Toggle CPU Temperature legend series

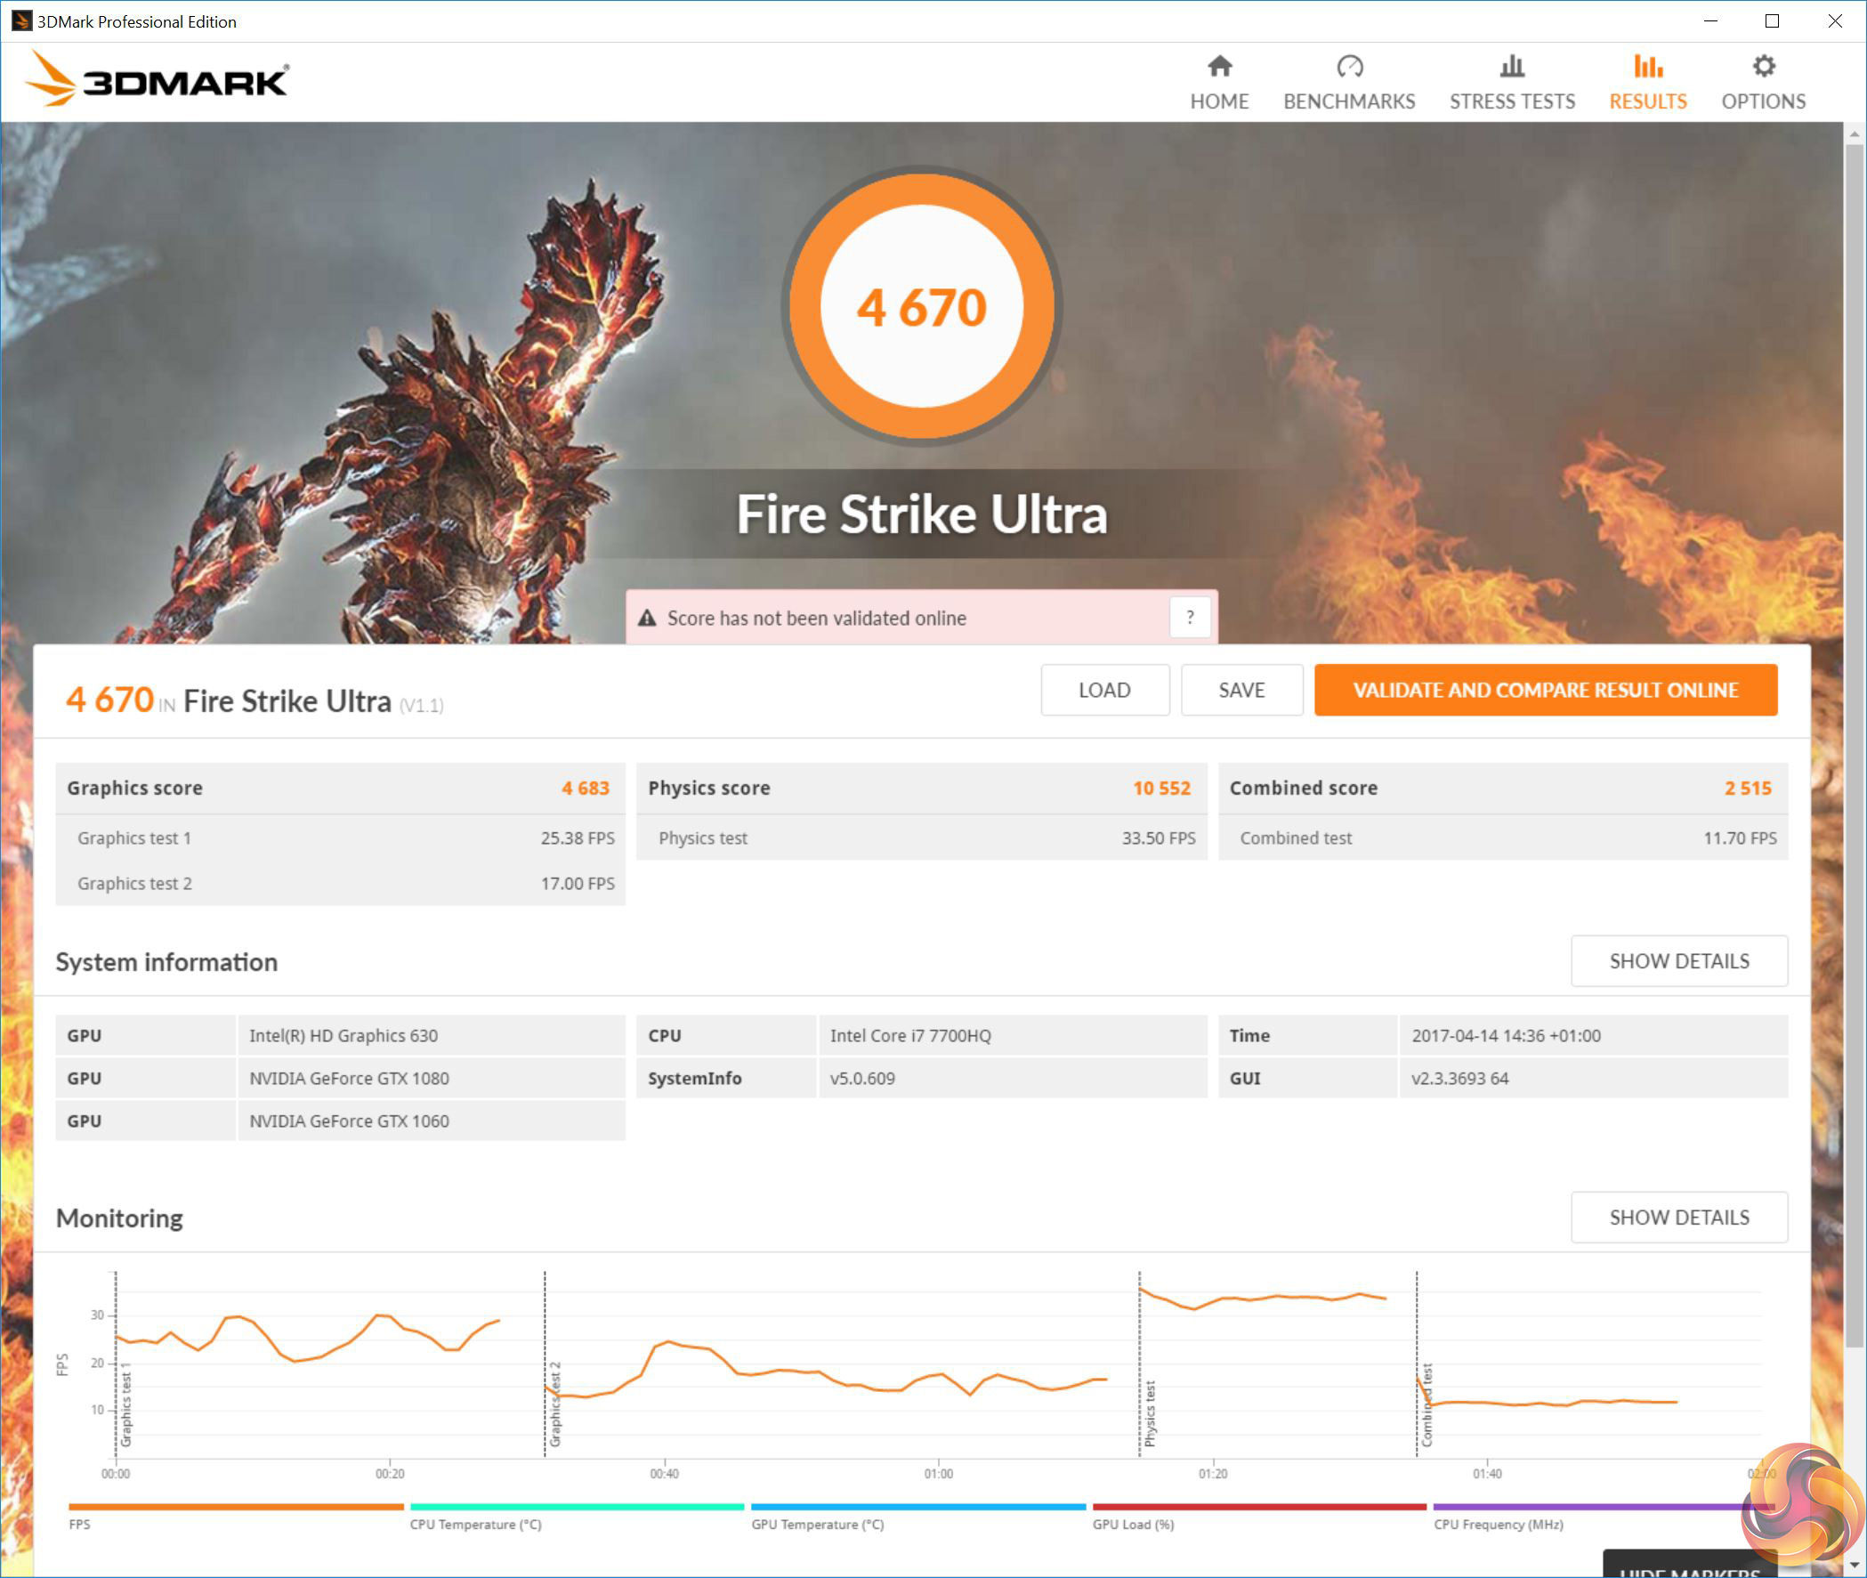(475, 1525)
